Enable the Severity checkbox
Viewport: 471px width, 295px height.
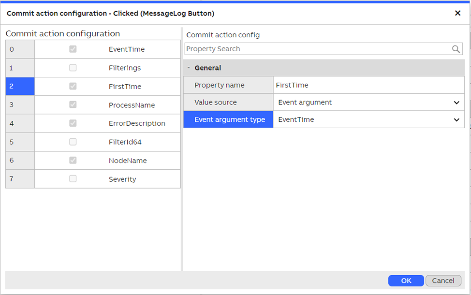point(73,179)
